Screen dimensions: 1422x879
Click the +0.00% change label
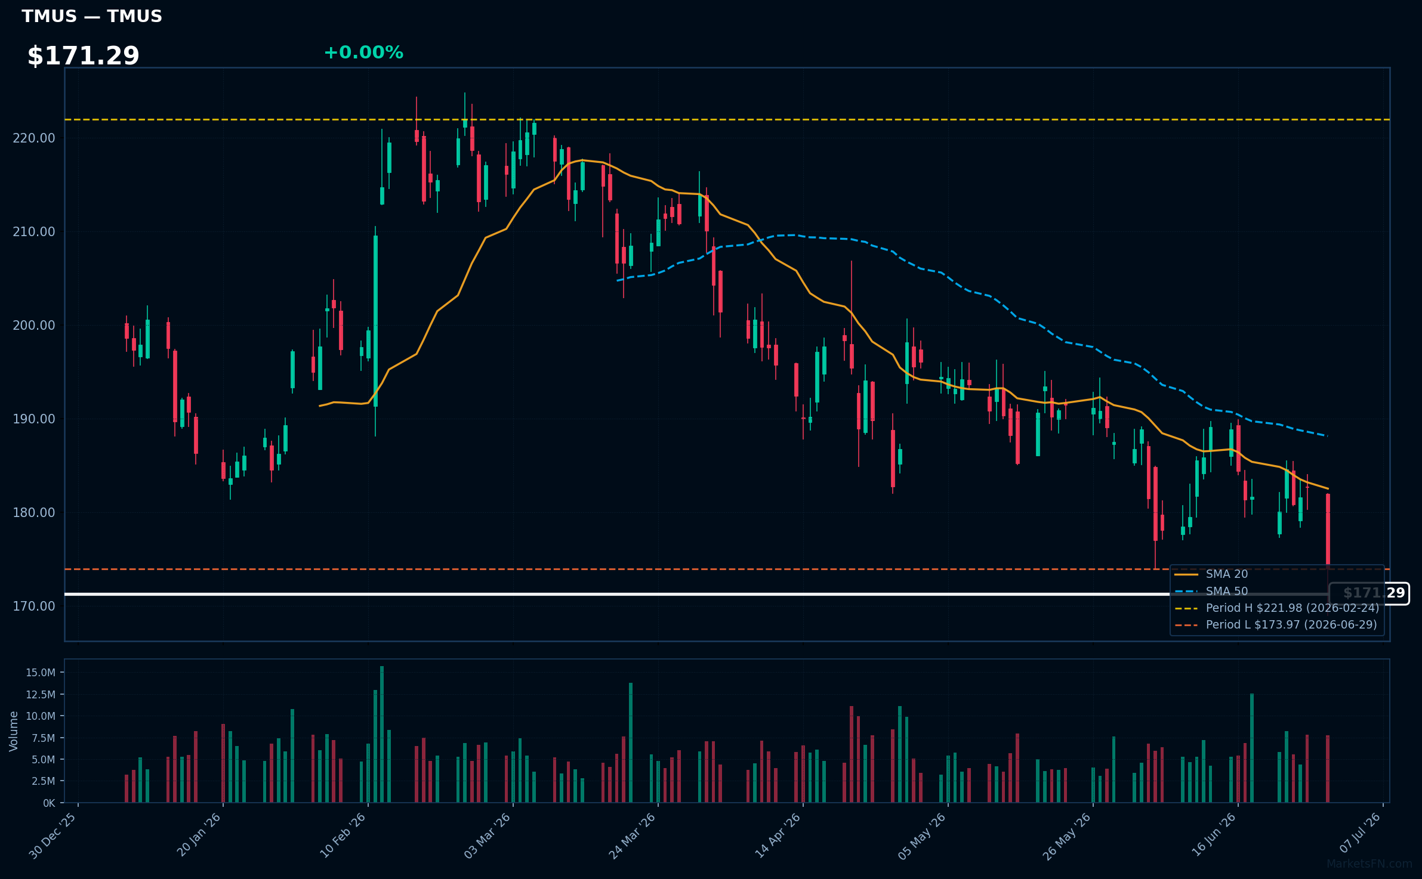[x=363, y=52]
